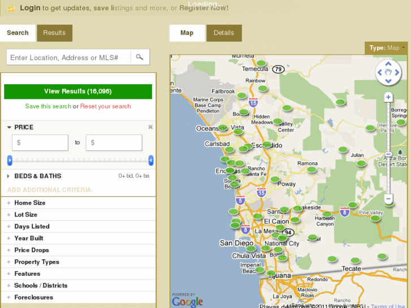Click the San Diego map label
This screenshot has height=308, width=411.
(x=237, y=243)
